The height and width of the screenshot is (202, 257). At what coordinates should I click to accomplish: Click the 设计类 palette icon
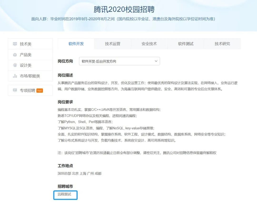coord(15,65)
